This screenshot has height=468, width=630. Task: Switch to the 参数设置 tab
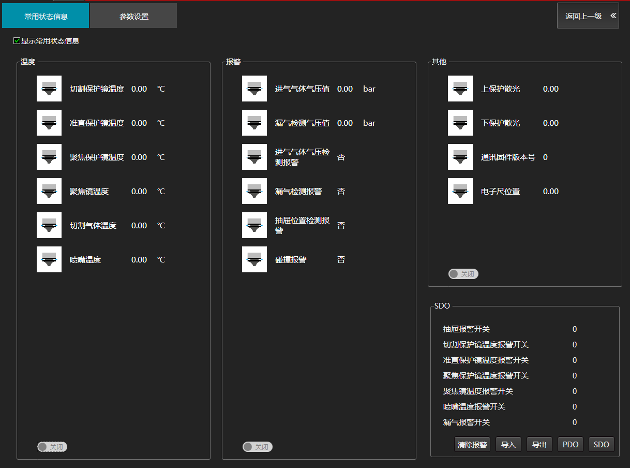coord(133,16)
